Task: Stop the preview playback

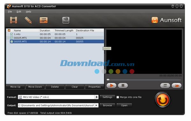Action: (x=123, y=86)
